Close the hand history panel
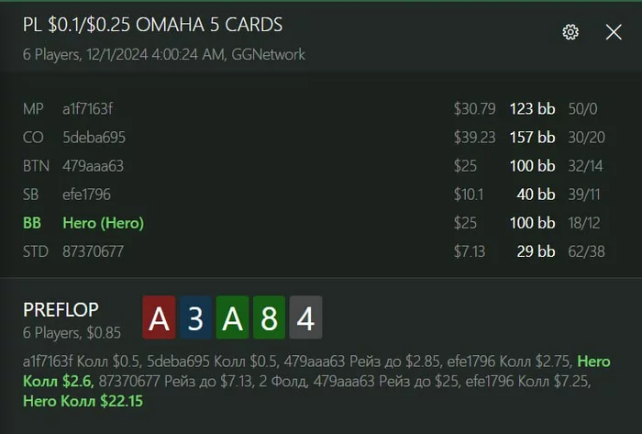Screen dimensions: 642x434 click(614, 32)
